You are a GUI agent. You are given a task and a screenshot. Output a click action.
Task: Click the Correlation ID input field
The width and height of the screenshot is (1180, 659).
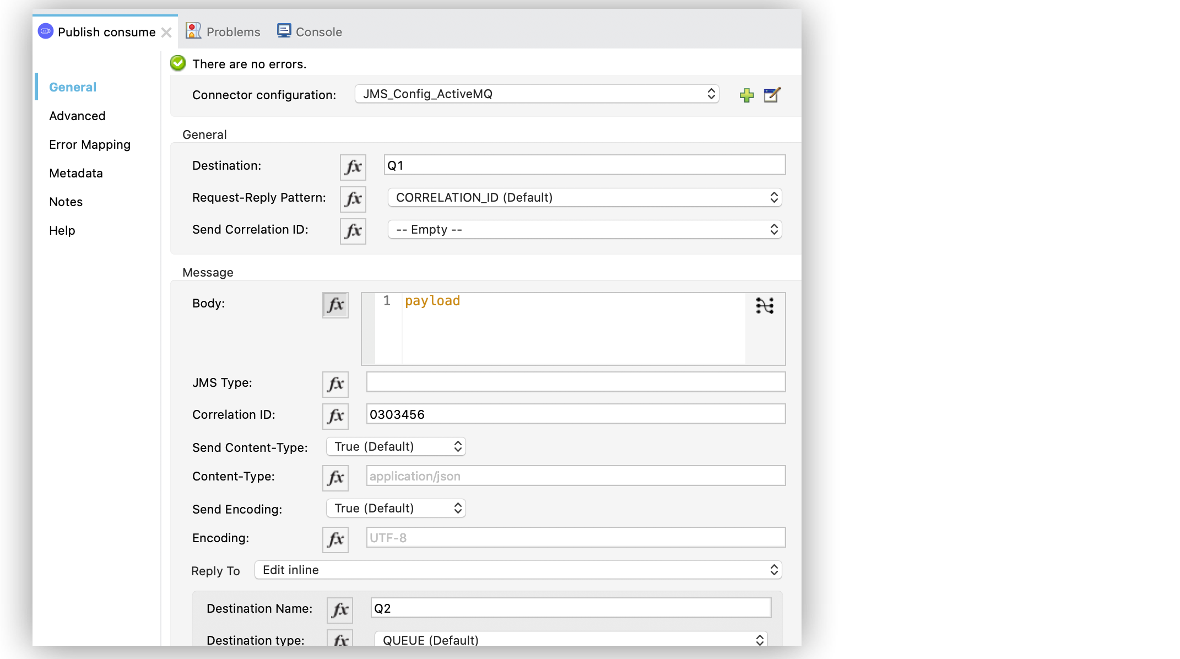point(576,414)
